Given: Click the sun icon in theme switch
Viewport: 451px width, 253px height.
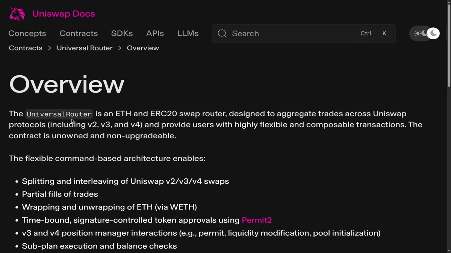Looking at the screenshot, I should pyautogui.click(x=418, y=33).
